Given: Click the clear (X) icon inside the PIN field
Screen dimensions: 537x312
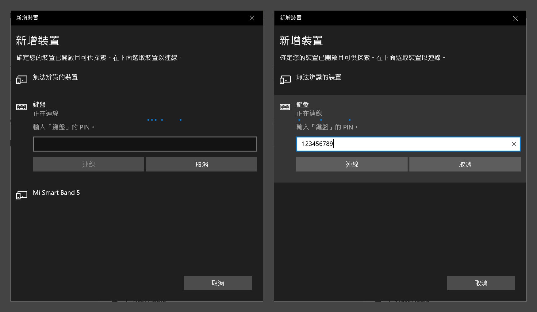Looking at the screenshot, I should [x=514, y=144].
